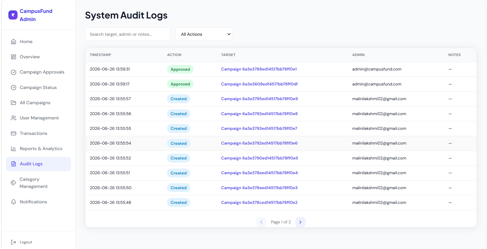Viewport: 487px width, 249px height.
Task: Click the Category Management tag icon
Action: coord(13,183)
